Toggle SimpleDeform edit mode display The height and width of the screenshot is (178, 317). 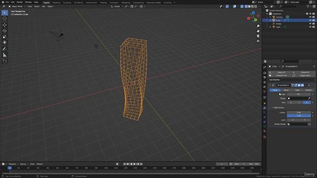[x=296, y=86]
